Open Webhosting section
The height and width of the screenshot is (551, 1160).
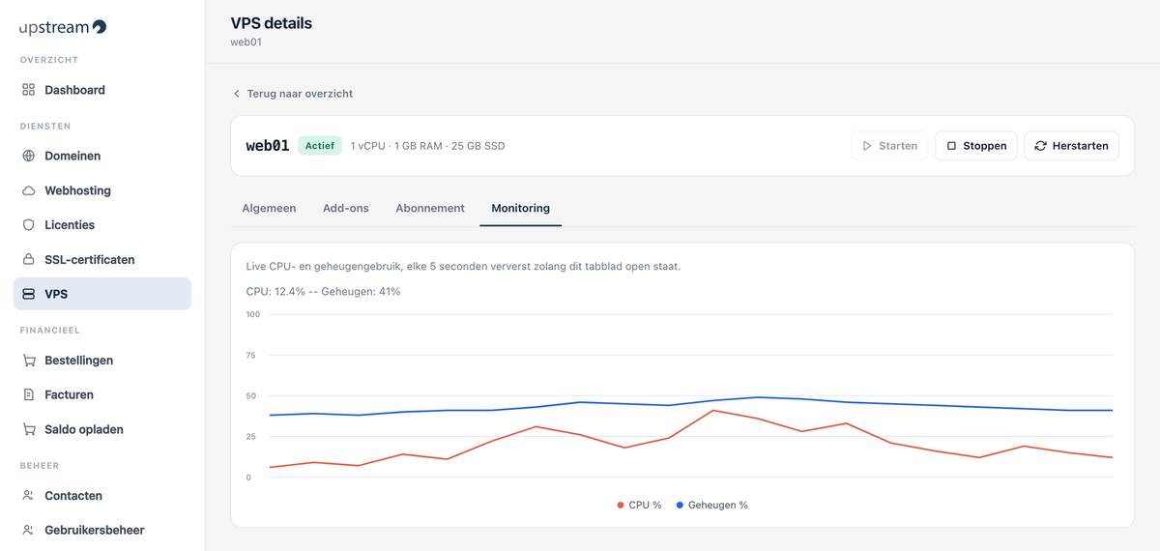102,190
